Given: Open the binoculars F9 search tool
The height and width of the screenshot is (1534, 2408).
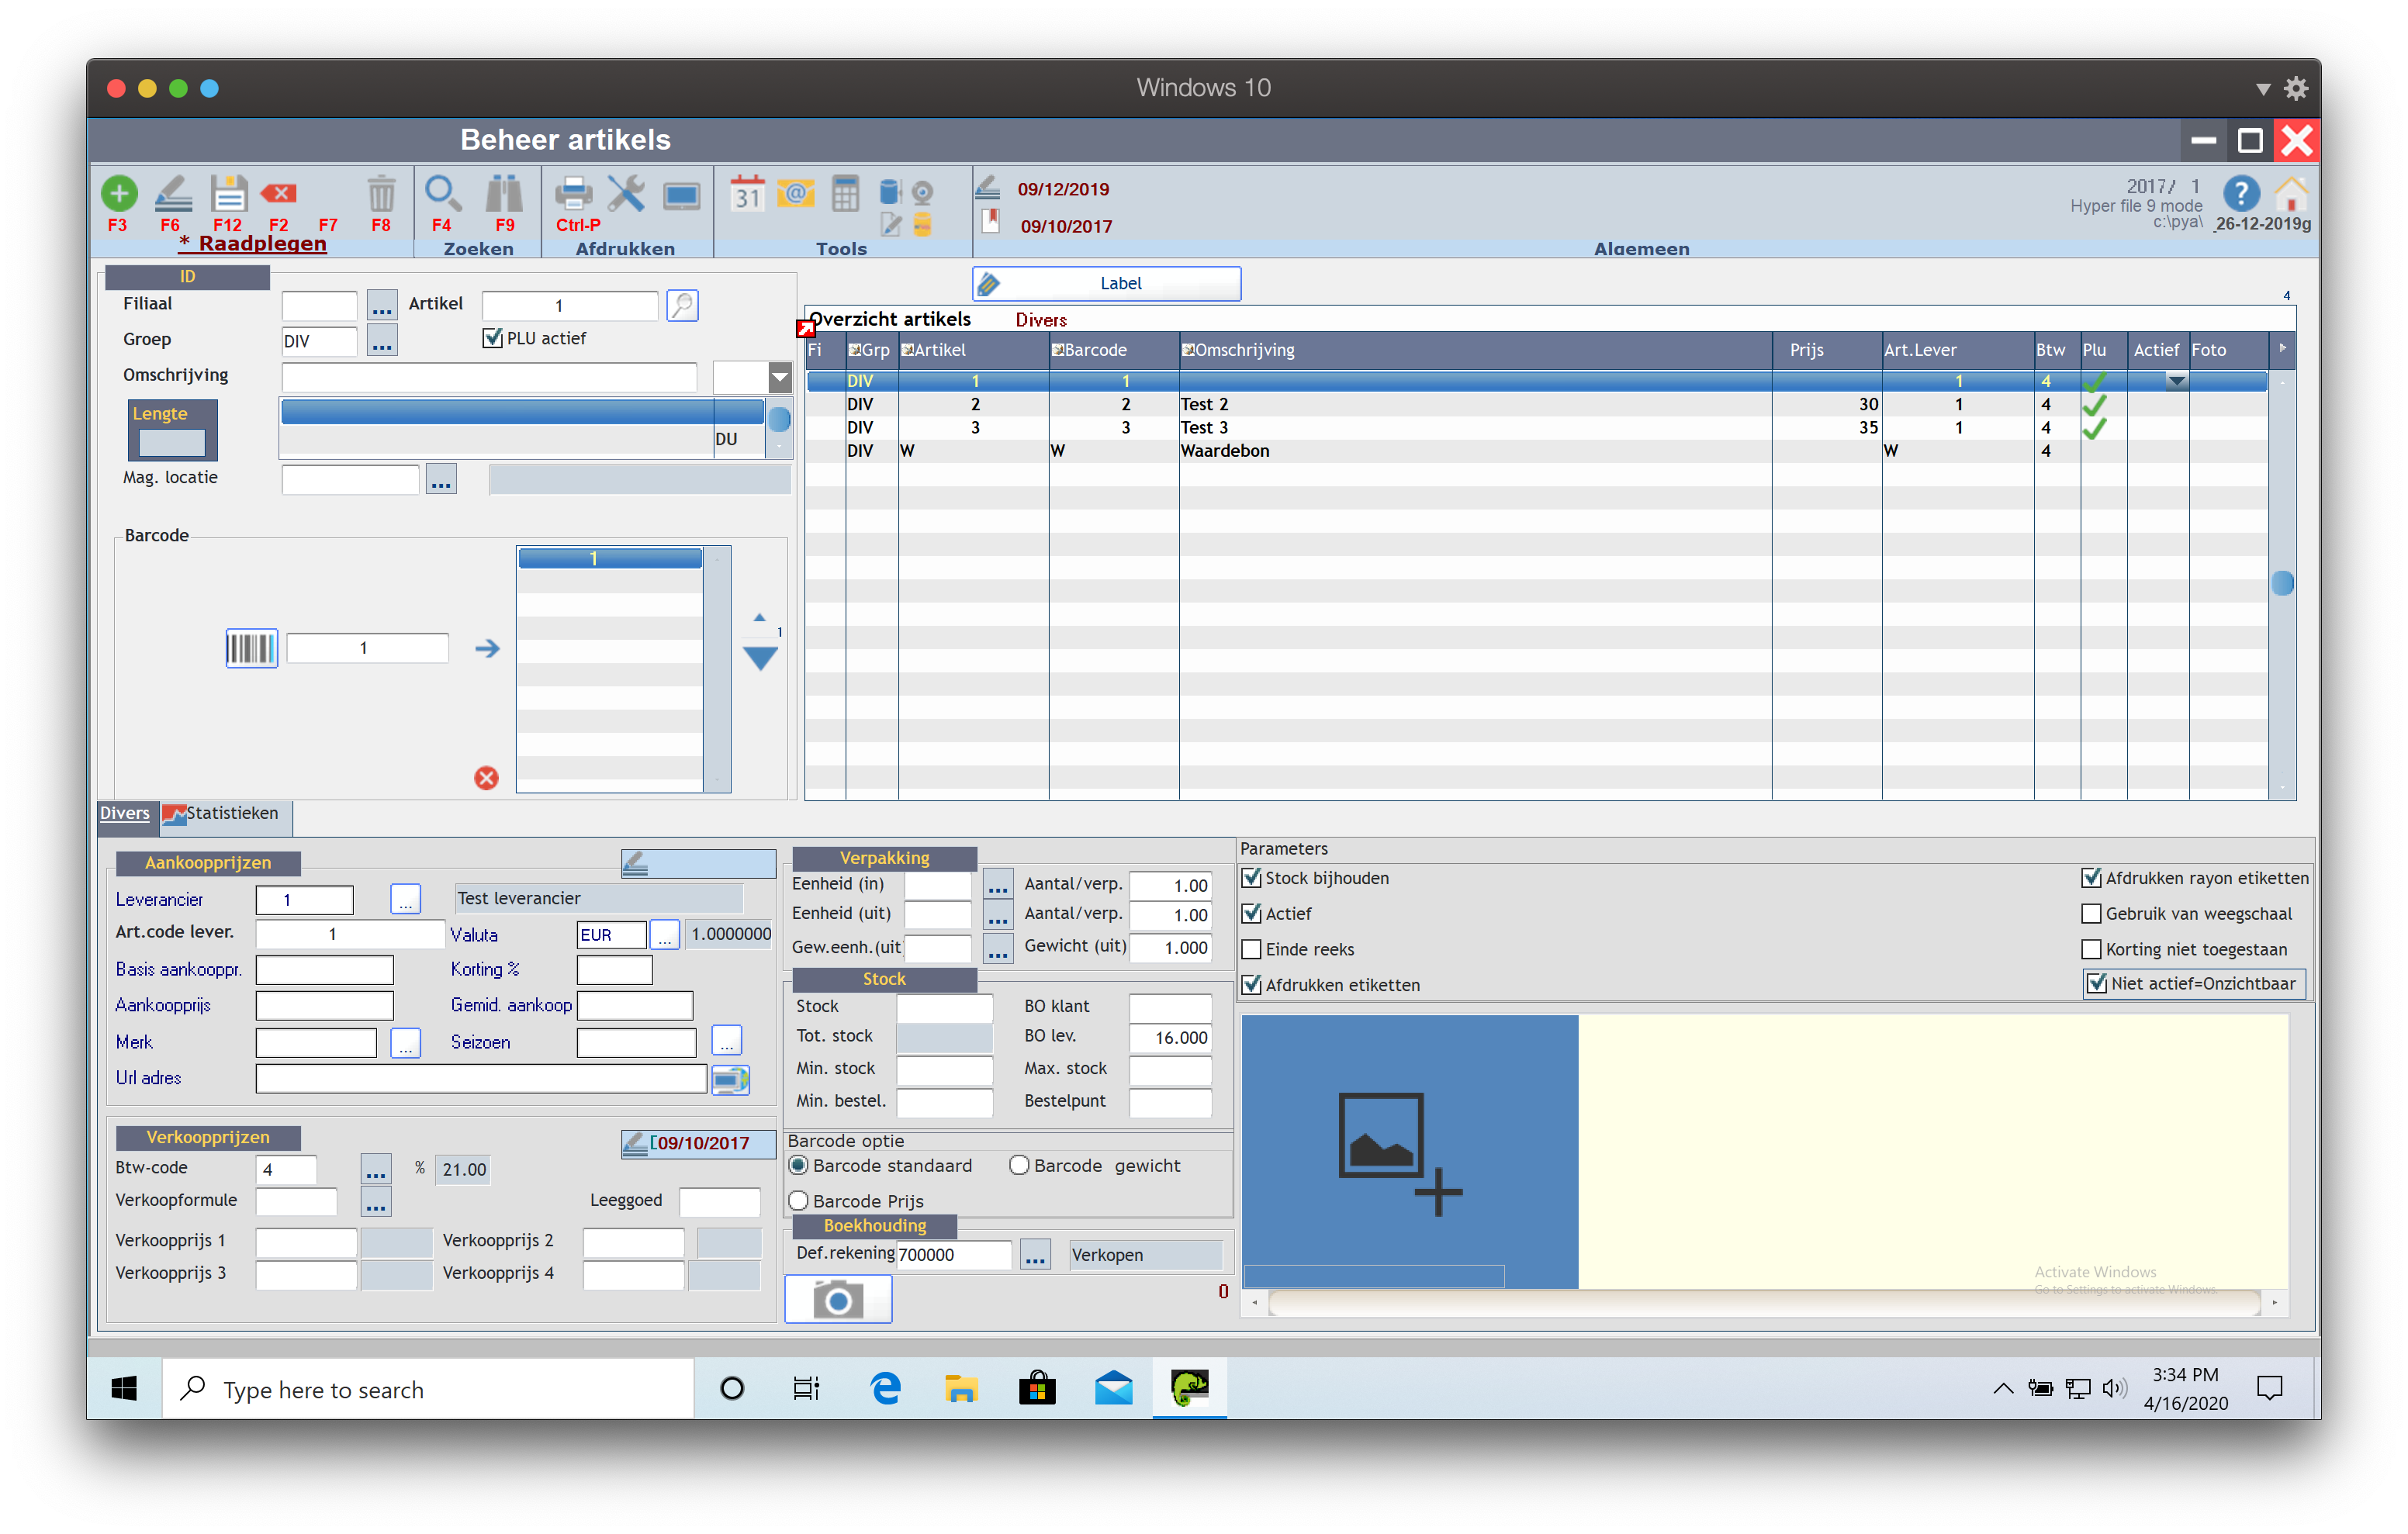Looking at the screenshot, I should click(x=504, y=193).
